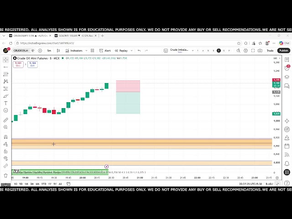The width and height of the screenshot is (292, 219).
Task: Select the crosshair cursor tool
Action: [6, 60]
